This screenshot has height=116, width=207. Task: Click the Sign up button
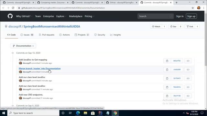pyautogui.click(x=191, y=16)
